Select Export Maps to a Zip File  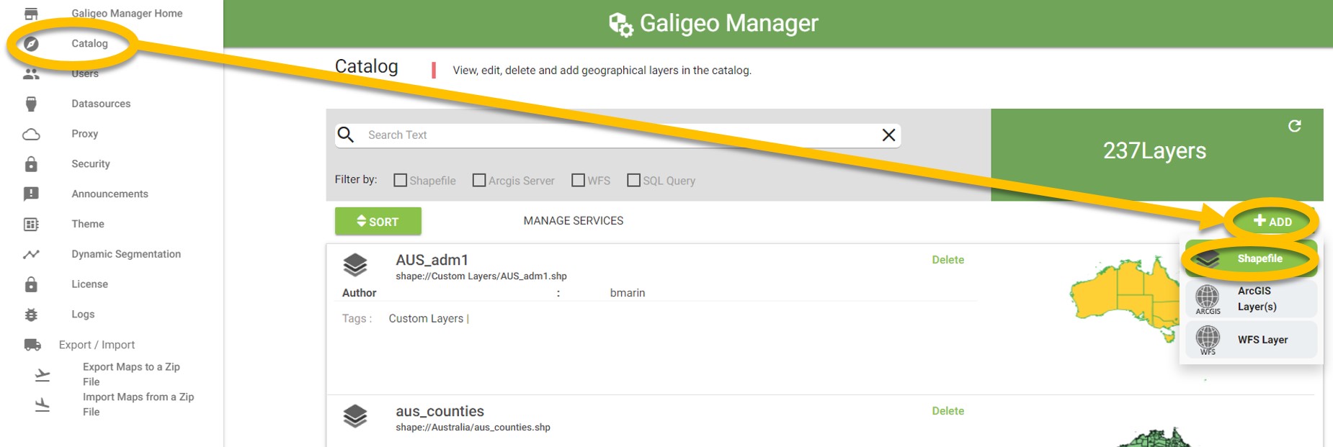click(x=131, y=374)
